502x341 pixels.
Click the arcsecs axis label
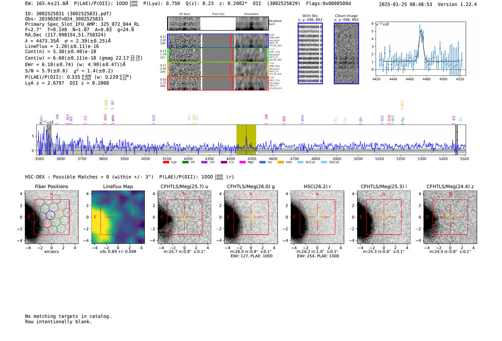tap(52, 252)
